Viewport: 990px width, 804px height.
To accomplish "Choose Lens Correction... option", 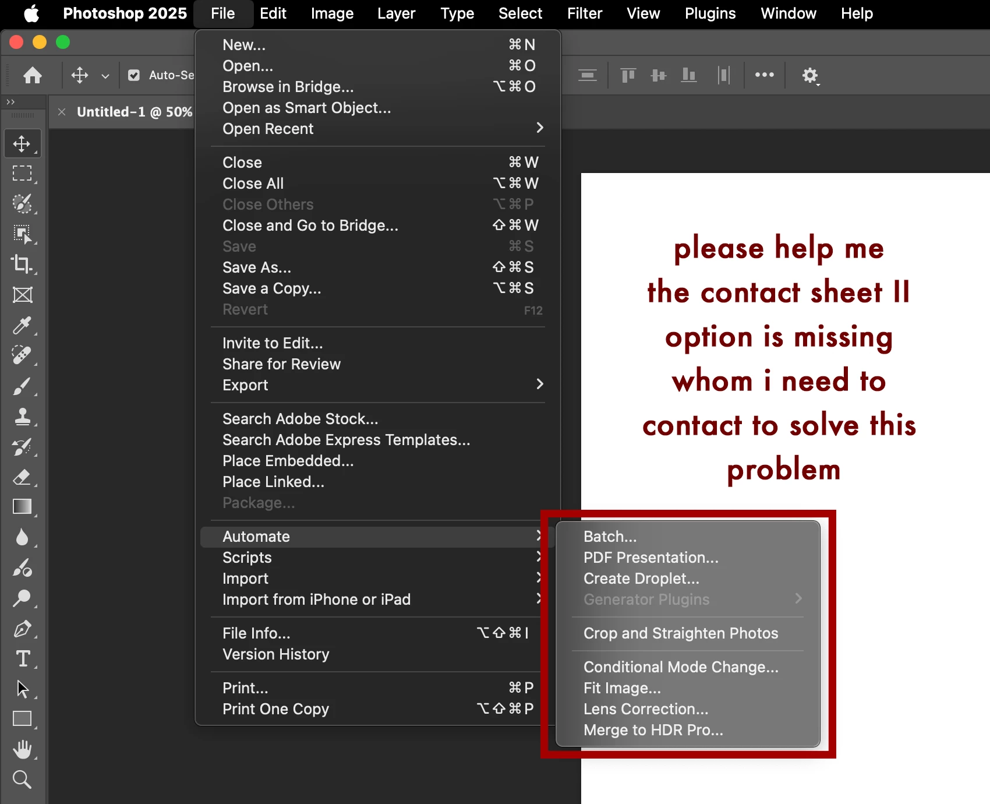I will [x=688, y=709].
